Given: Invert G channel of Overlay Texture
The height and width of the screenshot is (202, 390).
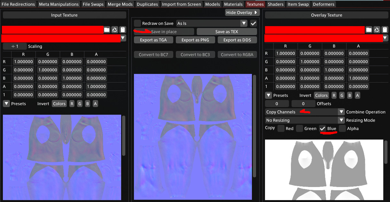Looking at the screenshot, I should click(342, 95).
